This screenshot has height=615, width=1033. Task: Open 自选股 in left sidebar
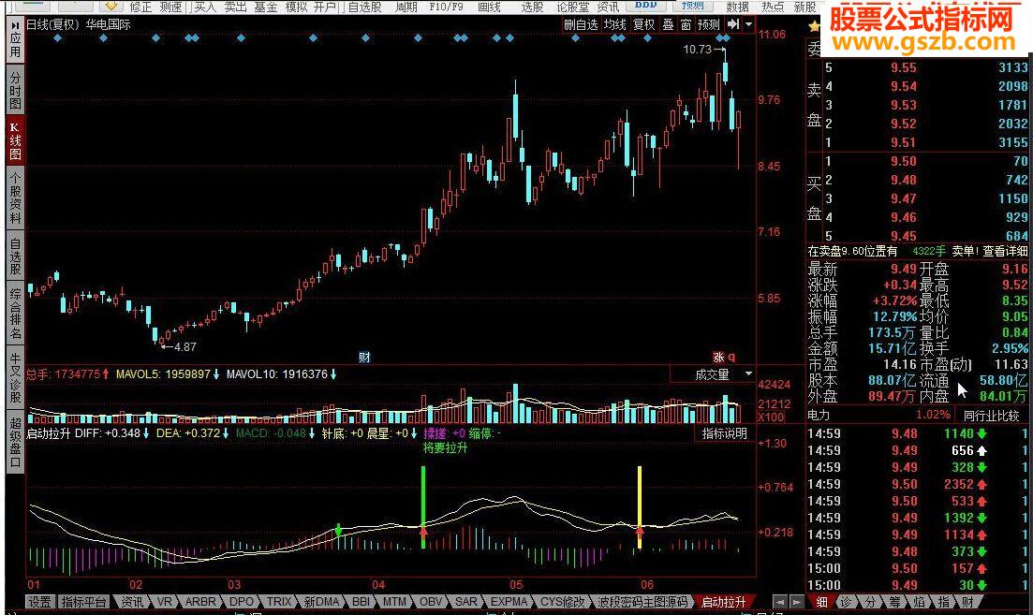[x=15, y=256]
